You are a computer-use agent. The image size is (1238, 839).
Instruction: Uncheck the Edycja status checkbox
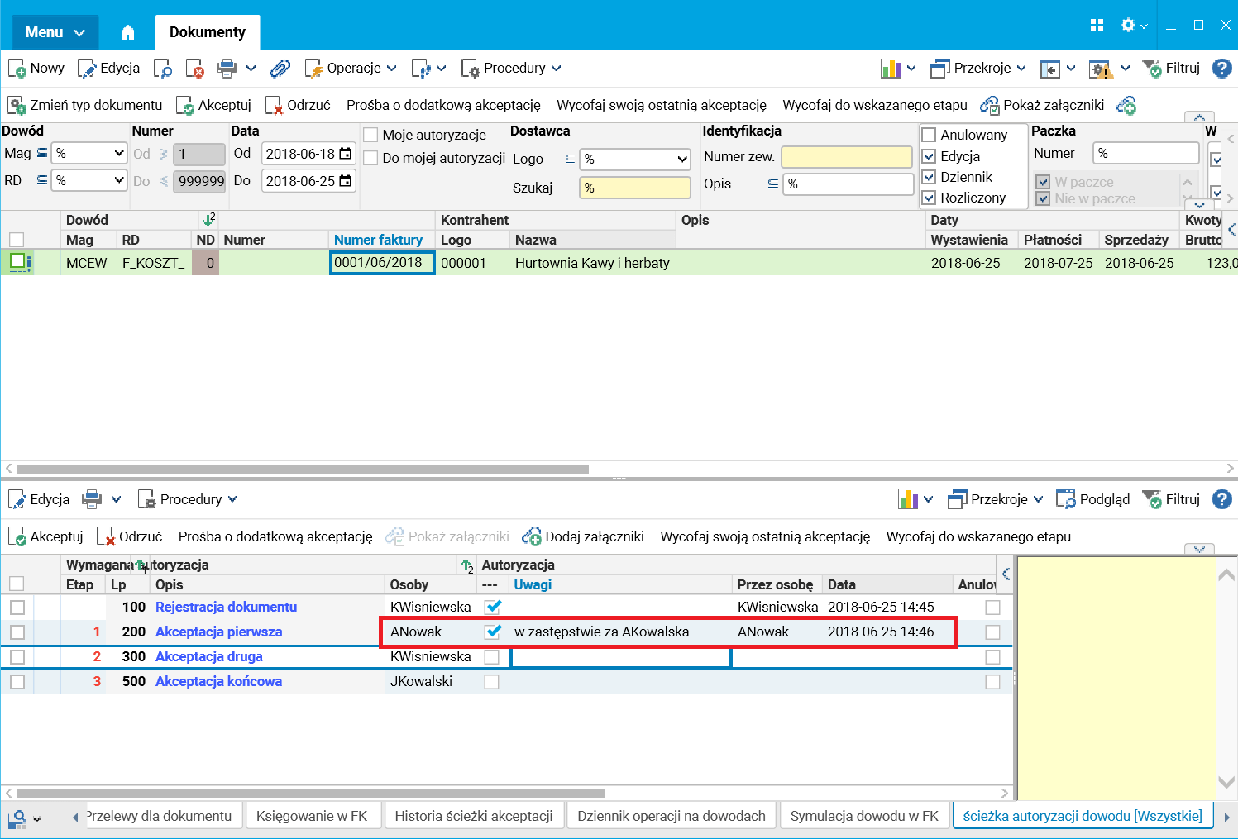pyautogui.click(x=929, y=156)
